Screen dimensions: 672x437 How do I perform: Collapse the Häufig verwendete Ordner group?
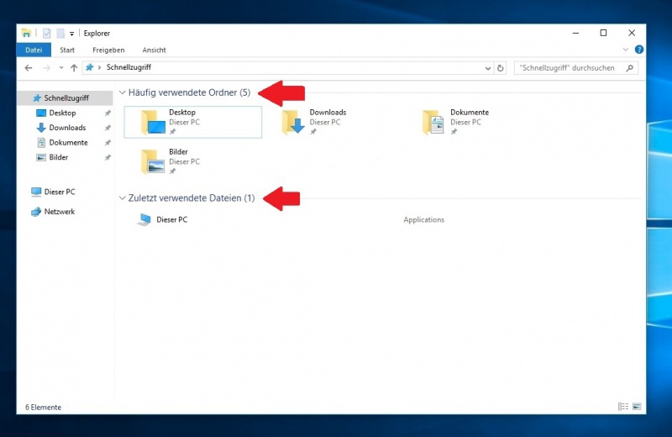click(x=122, y=92)
